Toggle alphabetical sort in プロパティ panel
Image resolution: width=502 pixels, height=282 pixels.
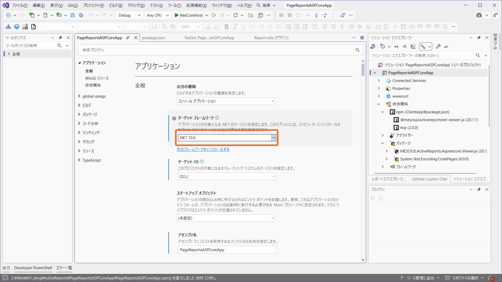[x=381, y=198]
